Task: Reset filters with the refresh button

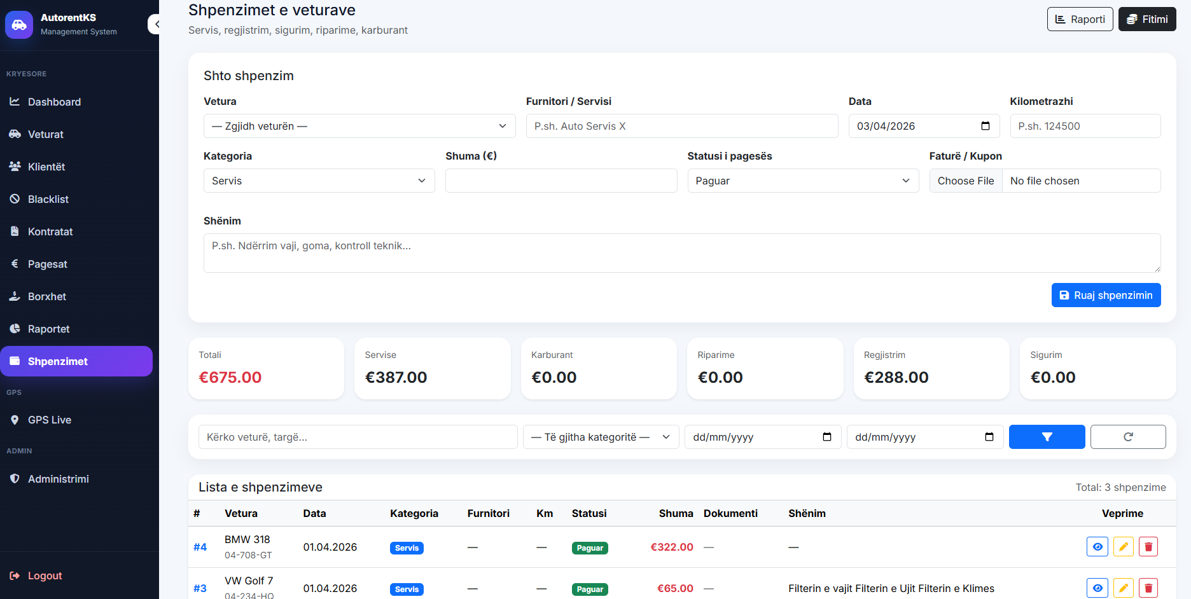Action: coord(1128,437)
